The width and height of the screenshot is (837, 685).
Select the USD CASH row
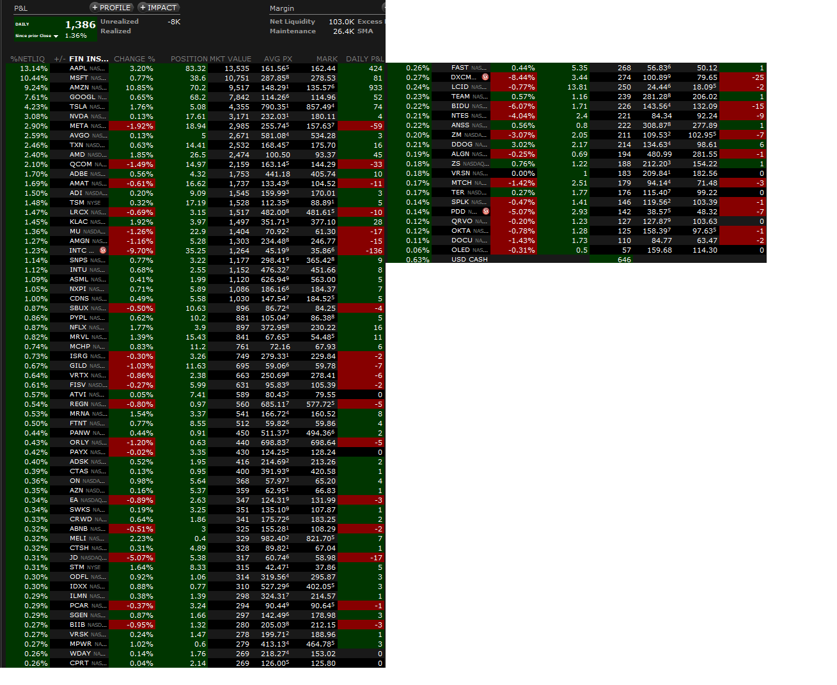tap(575, 260)
